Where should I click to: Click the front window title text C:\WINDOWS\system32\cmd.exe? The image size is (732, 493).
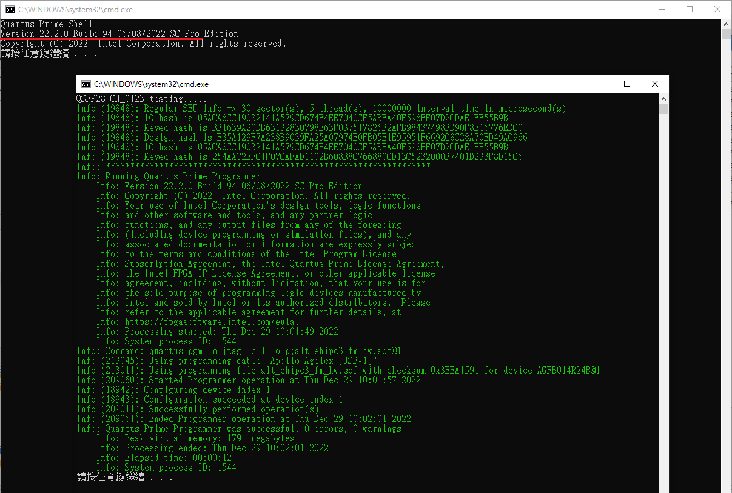pos(151,84)
